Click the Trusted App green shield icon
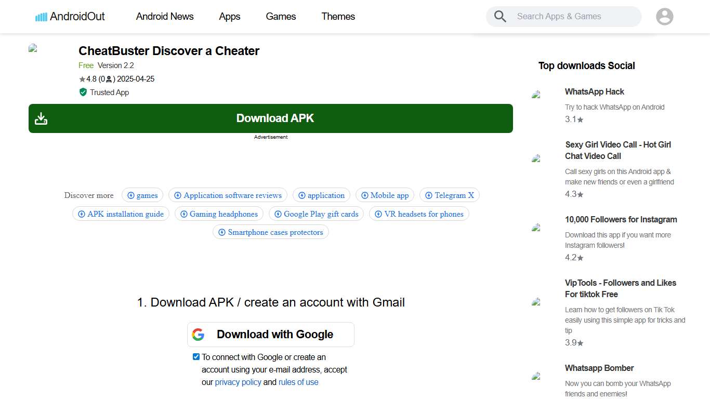Screen dimensions: 710x399 [83, 92]
